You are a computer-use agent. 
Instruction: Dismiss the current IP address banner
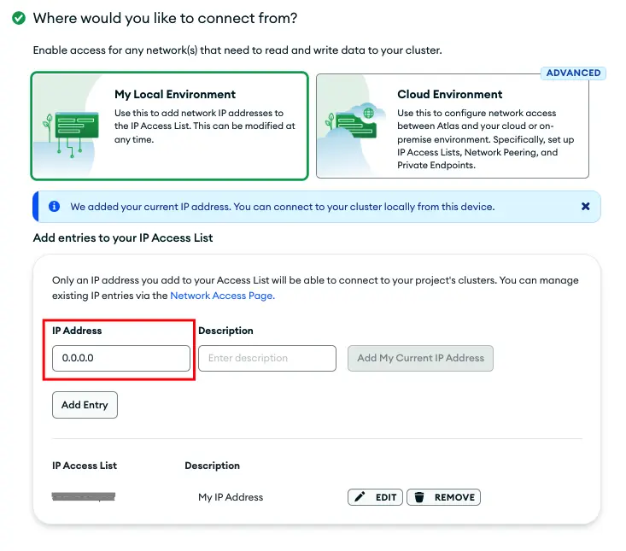click(x=585, y=207)
